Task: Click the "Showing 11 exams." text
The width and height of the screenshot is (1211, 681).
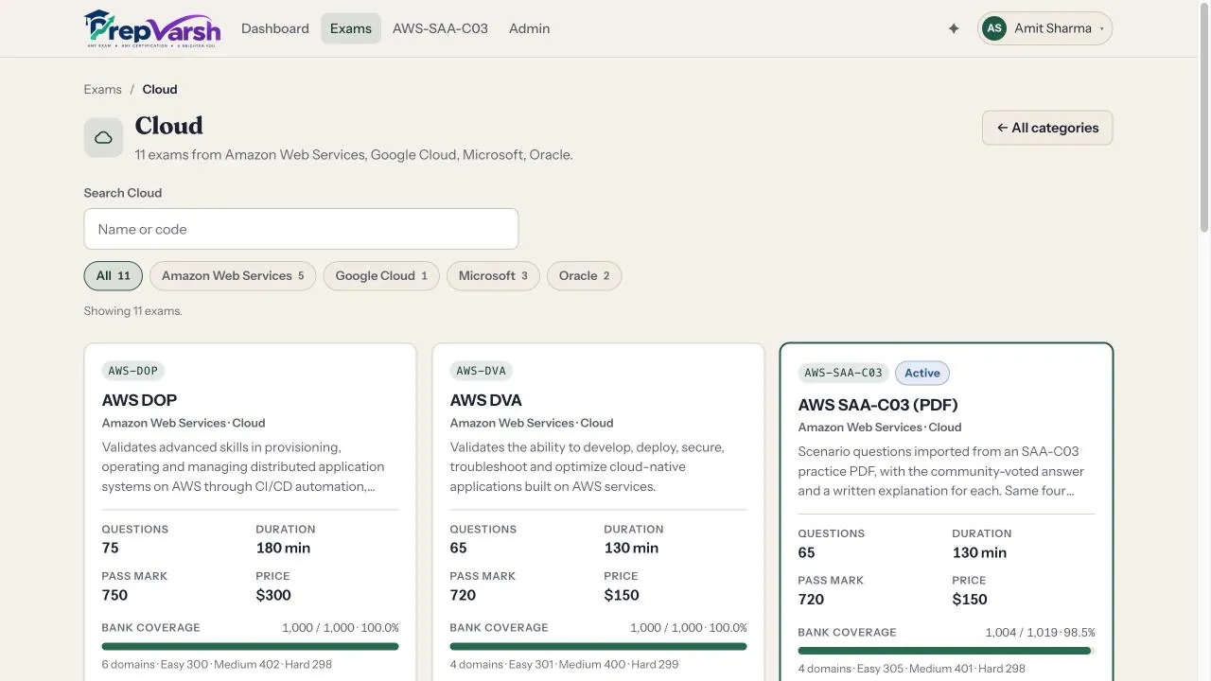Action: [x=132, y=311]
